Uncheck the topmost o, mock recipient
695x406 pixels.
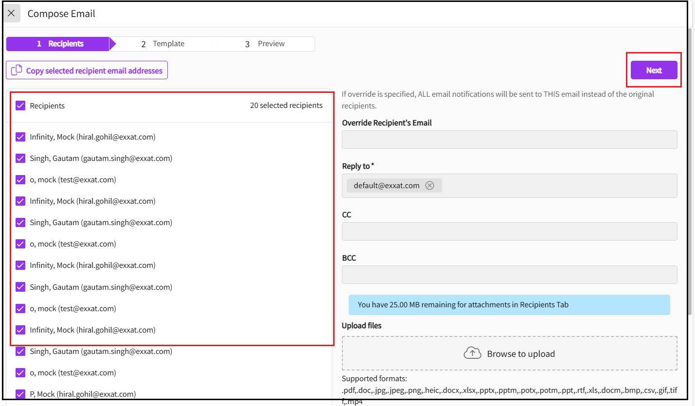(20, 180)
